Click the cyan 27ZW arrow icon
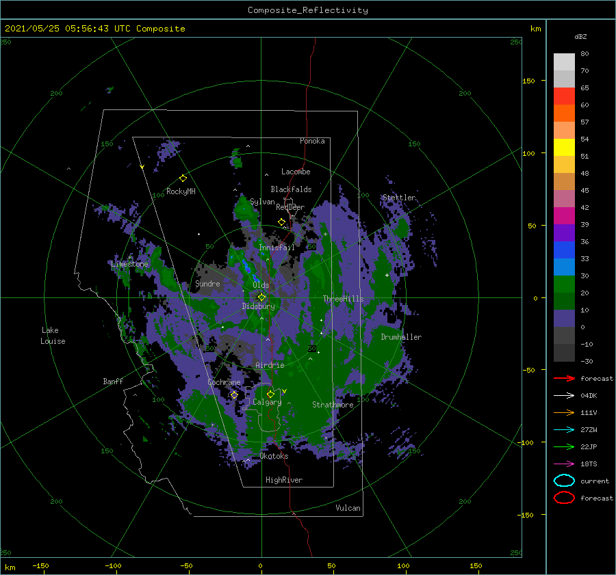The height and width of the screenshot is (575, 616). [x=564, y=430]
